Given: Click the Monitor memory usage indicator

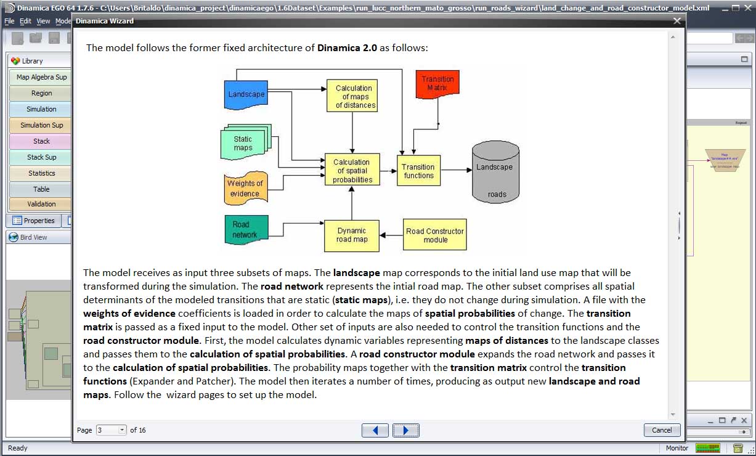Looking at the screenshot, I should [x=707, y=448].
